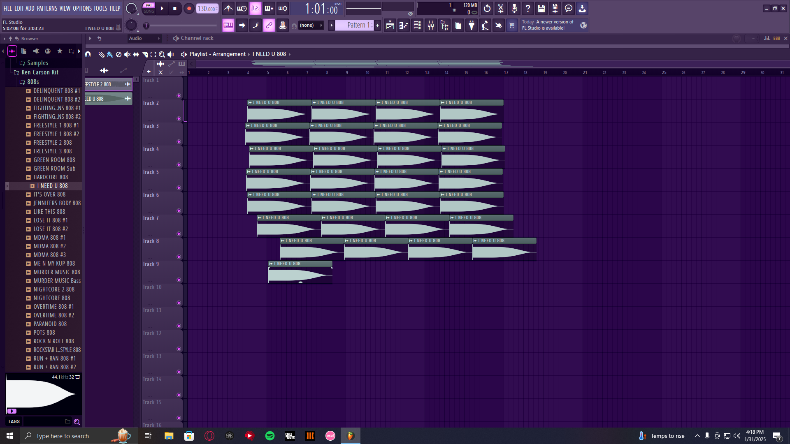Open the Audio editor scissors icon
The height and width of the screenshot is (444, 790).
click(x=501, y=8)
